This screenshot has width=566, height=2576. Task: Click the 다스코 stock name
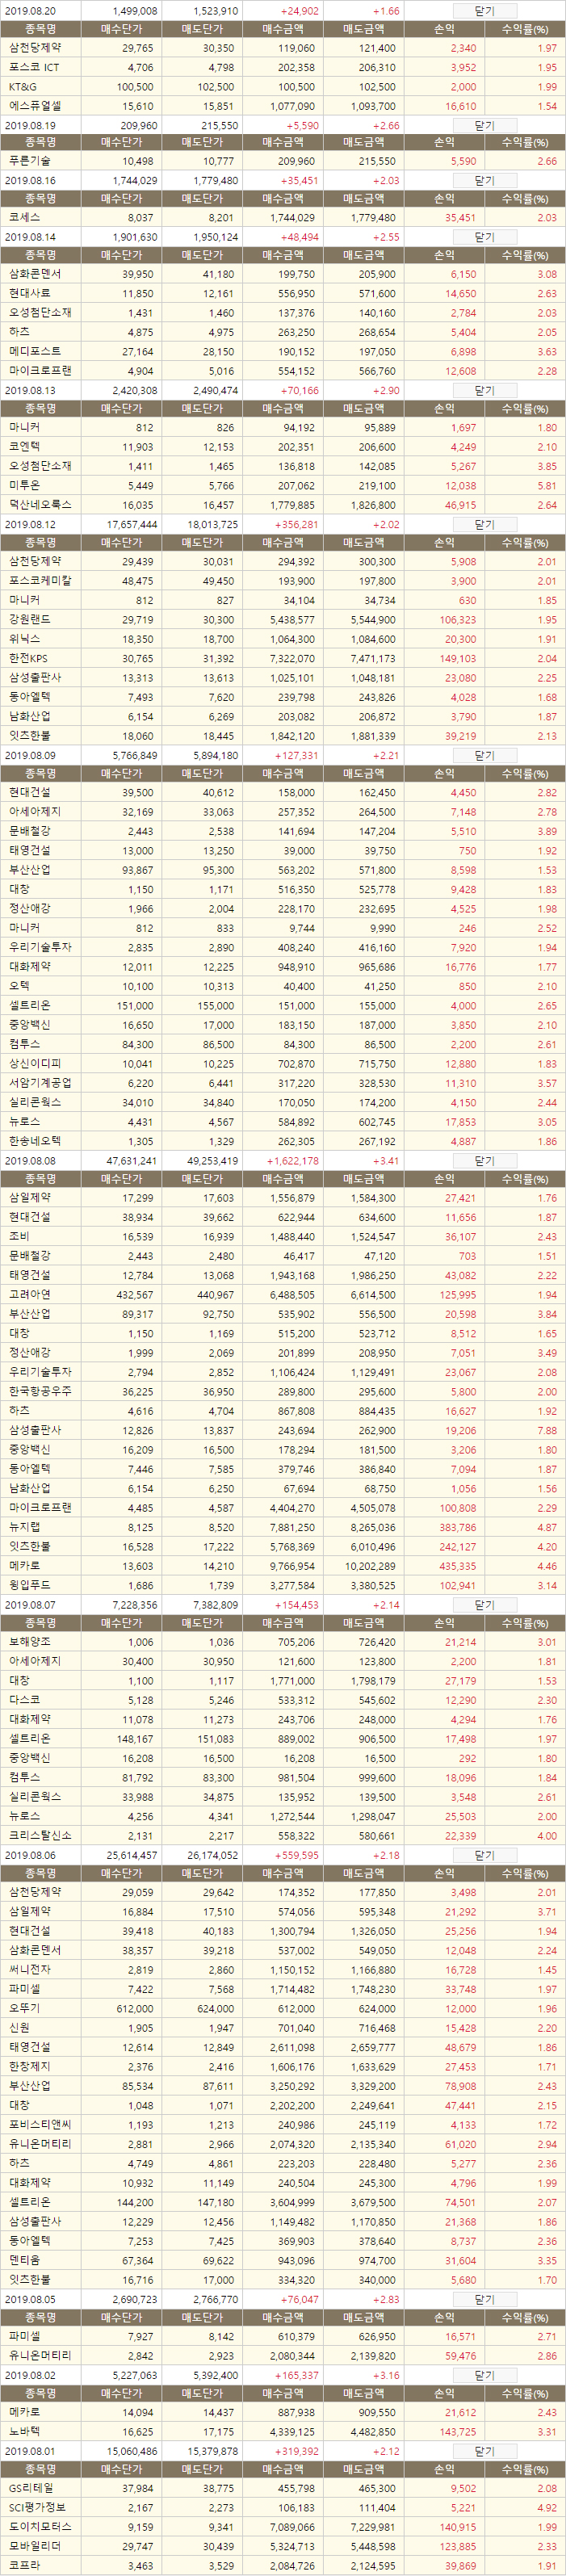[24, 1699]
